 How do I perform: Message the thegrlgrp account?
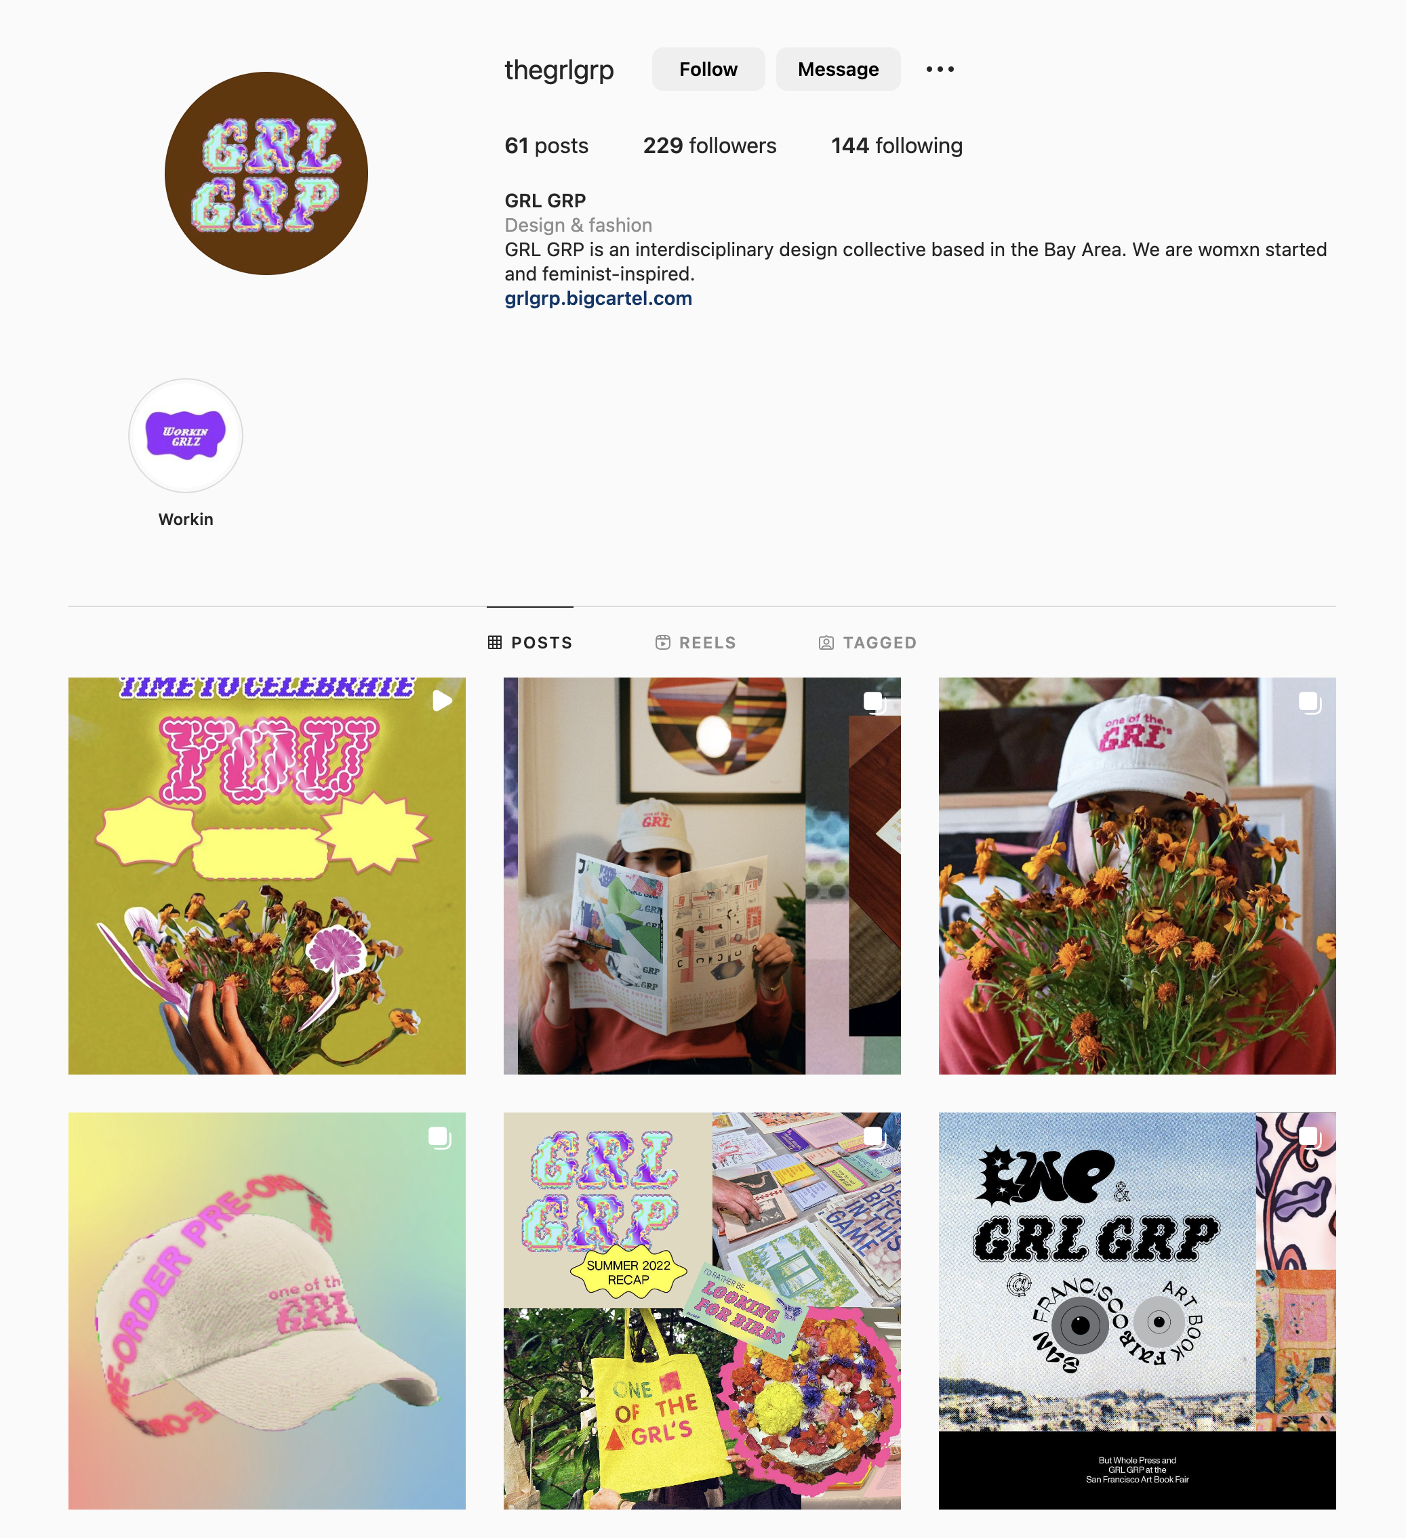838,69
